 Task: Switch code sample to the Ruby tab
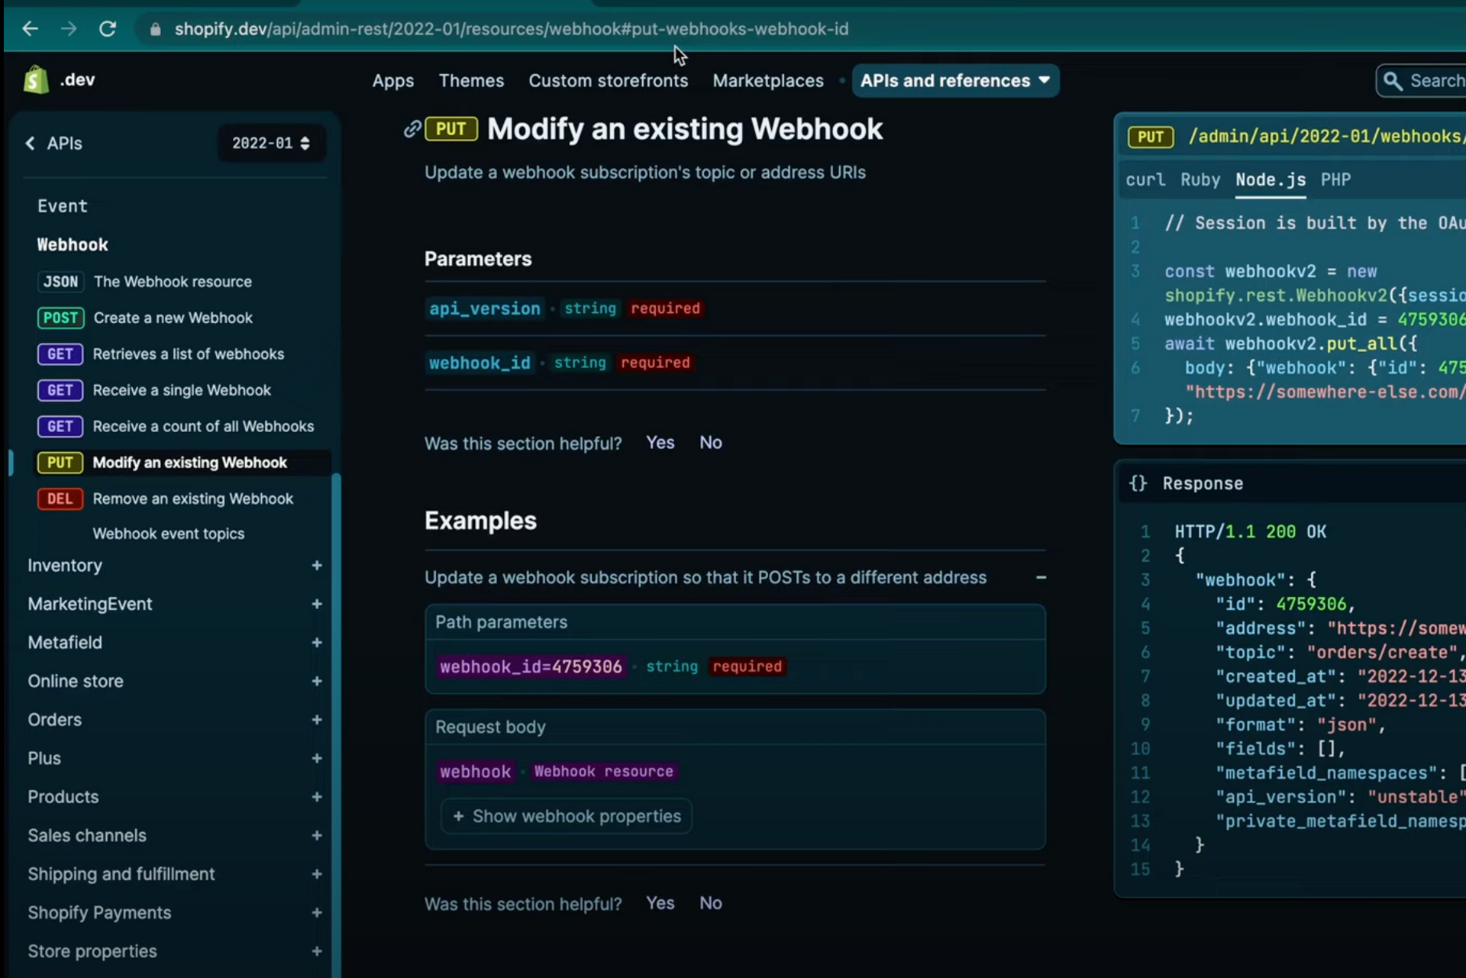click(1200, 180)
